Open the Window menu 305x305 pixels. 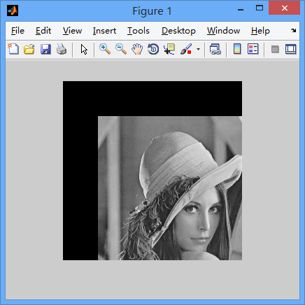click(223, 31)
